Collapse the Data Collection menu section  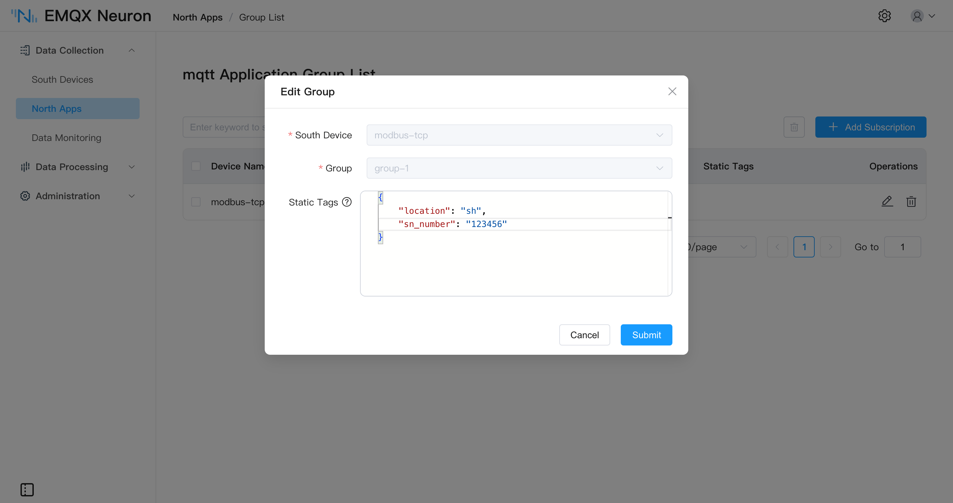coord(131,50)
